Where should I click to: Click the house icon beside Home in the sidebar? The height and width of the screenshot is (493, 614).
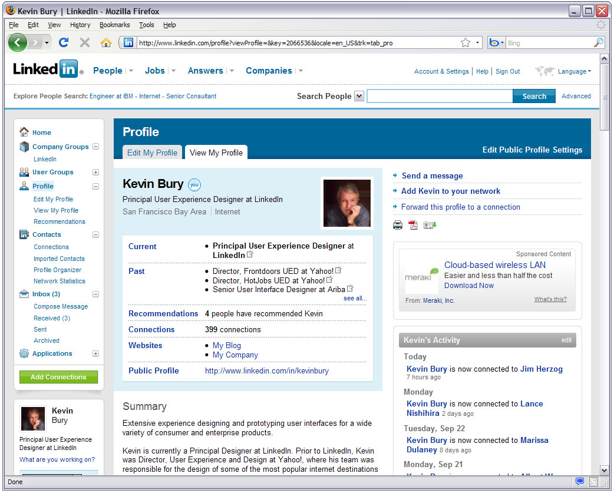click(x=24, y=132)
